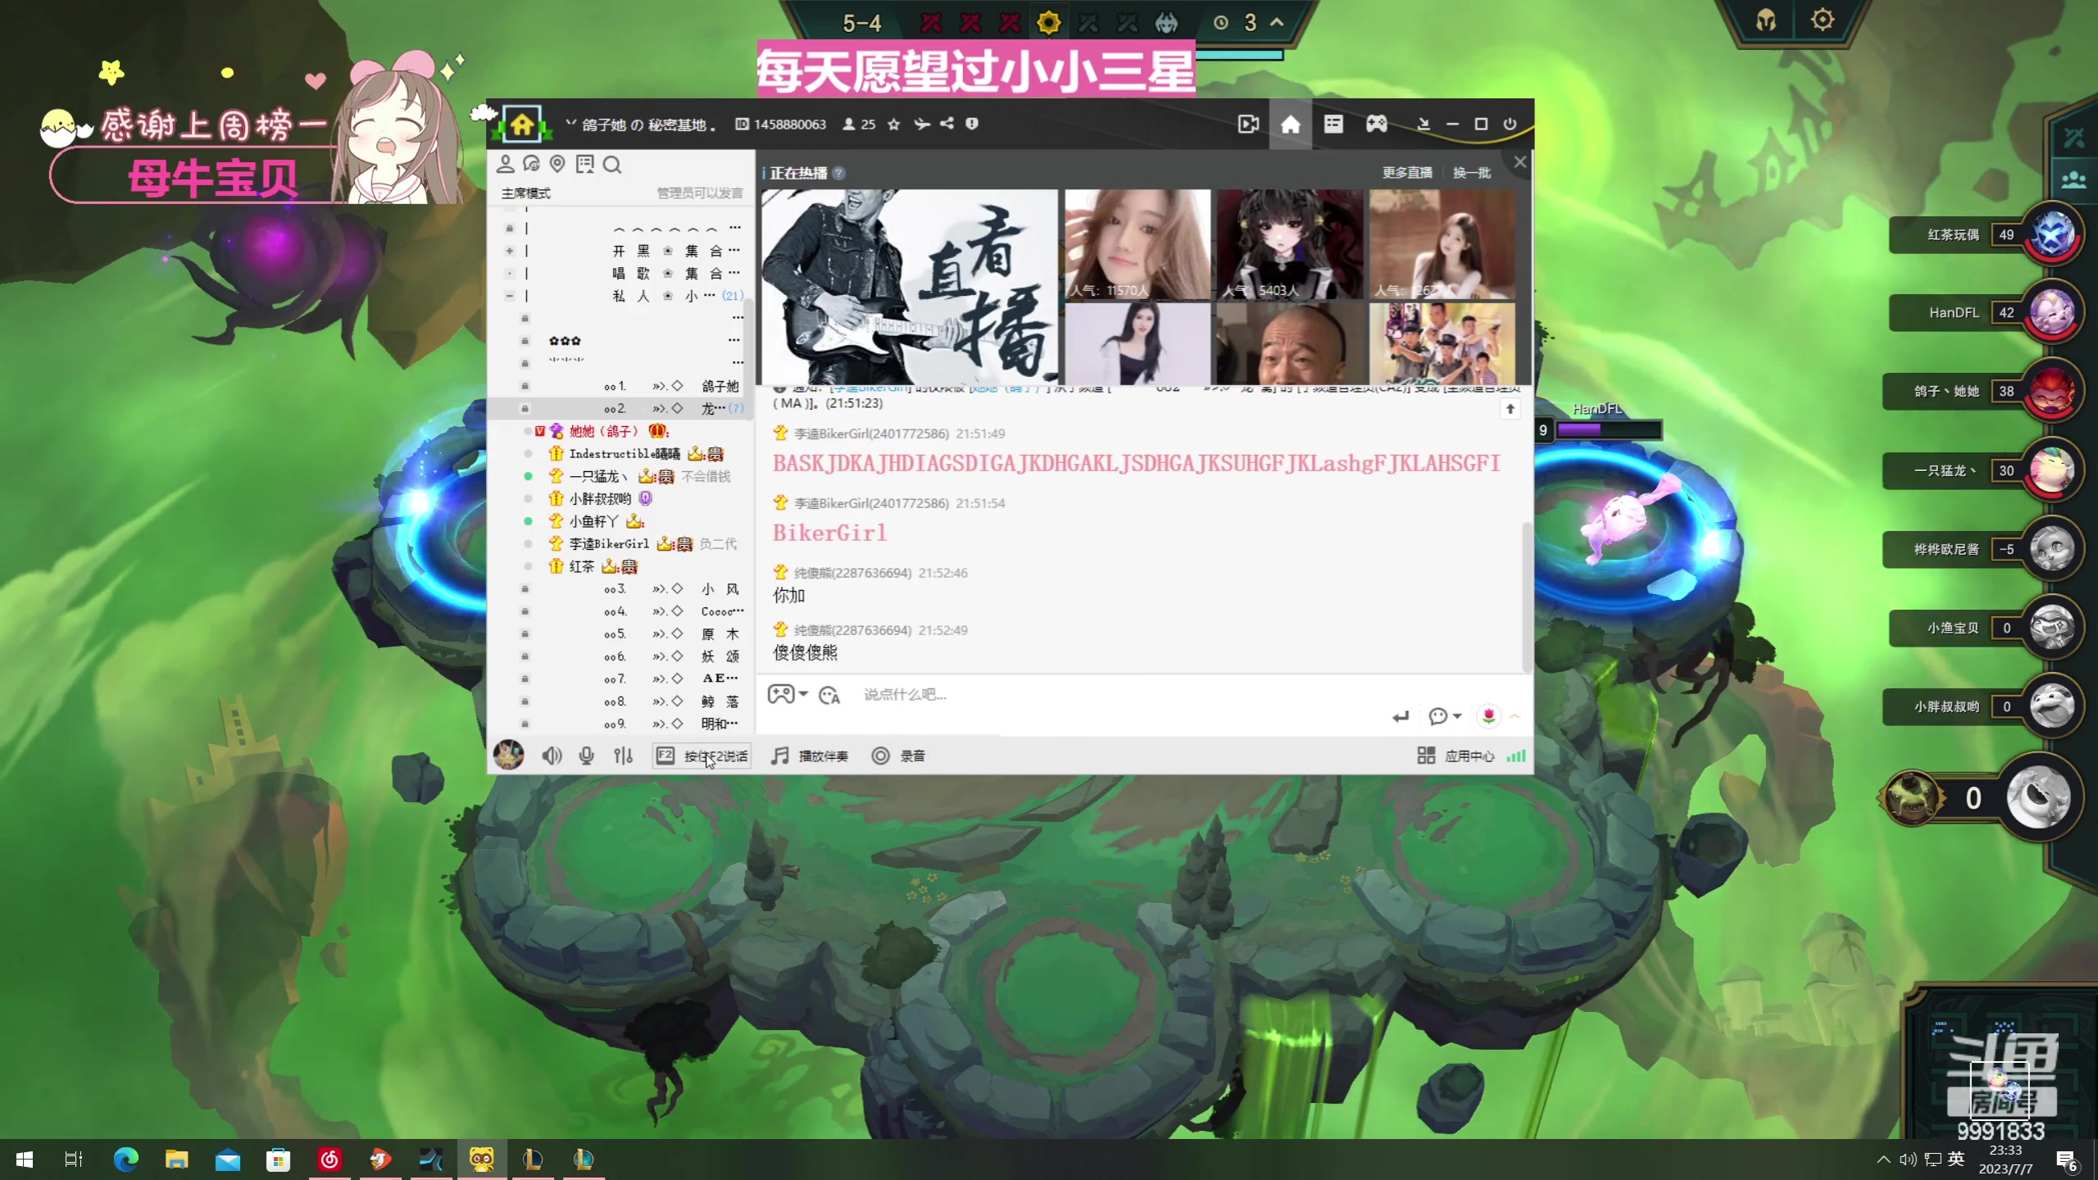Open live thumbnail with 11570 popularity
2098x1180 pixels.
pyautogui.click(x=1138, y=244)
